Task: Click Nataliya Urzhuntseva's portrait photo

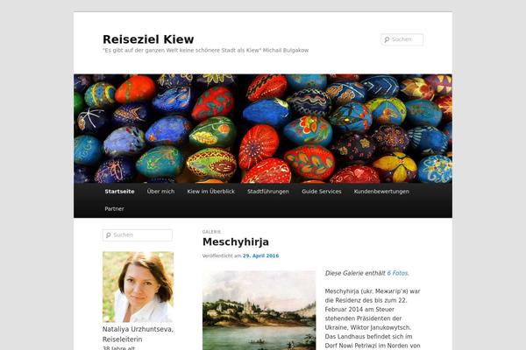Action: (x=139, y=287)
